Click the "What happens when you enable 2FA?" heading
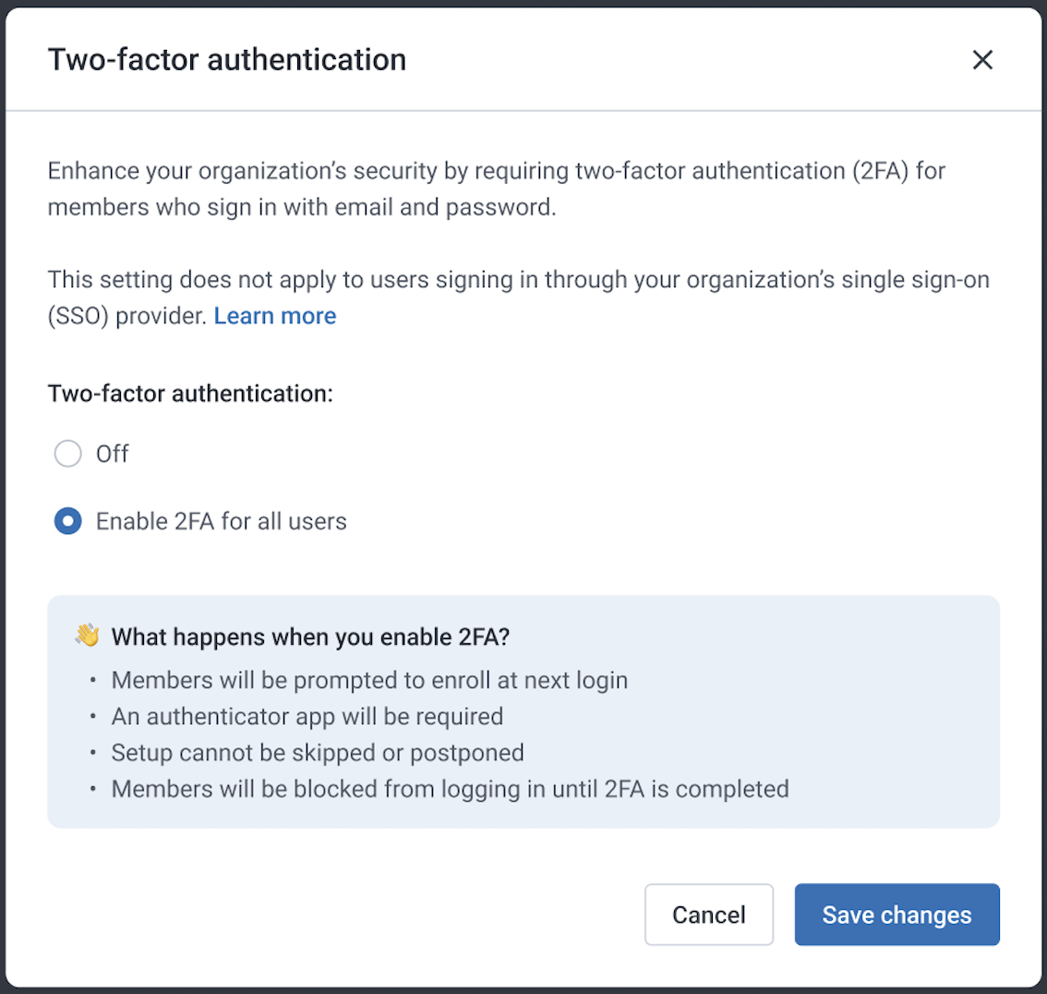The height and width of the screenshot is (994, 1047). pos(310,636)
